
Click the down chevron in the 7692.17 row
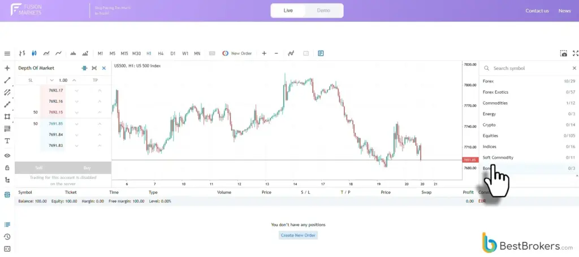[76, 90]
